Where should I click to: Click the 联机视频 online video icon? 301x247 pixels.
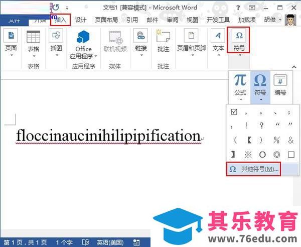116,38
